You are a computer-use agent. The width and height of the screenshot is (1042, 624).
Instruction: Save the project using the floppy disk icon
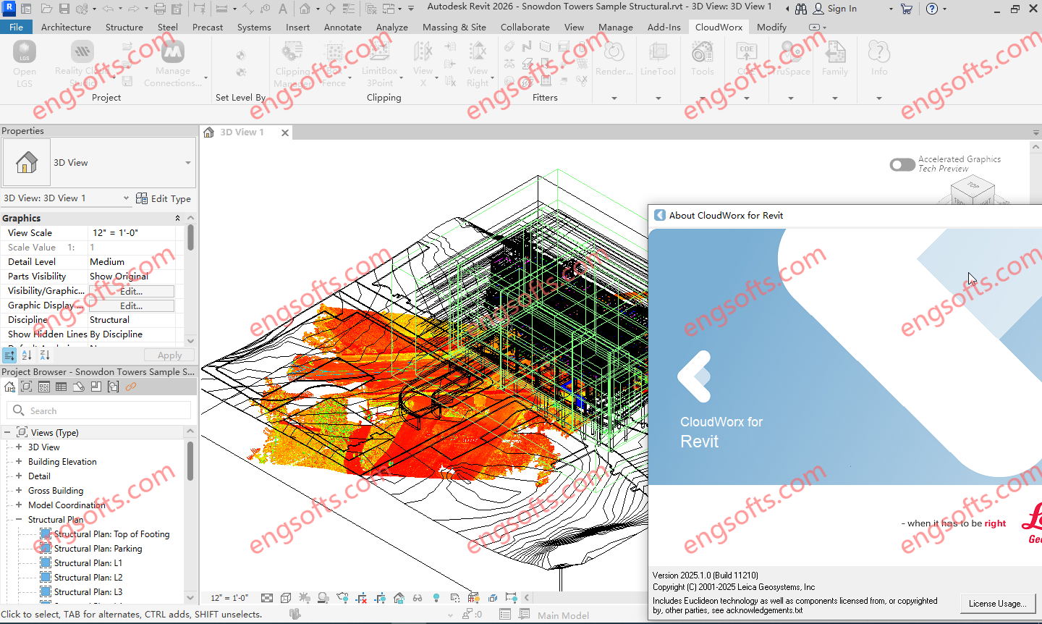click(x=64, y=9)
